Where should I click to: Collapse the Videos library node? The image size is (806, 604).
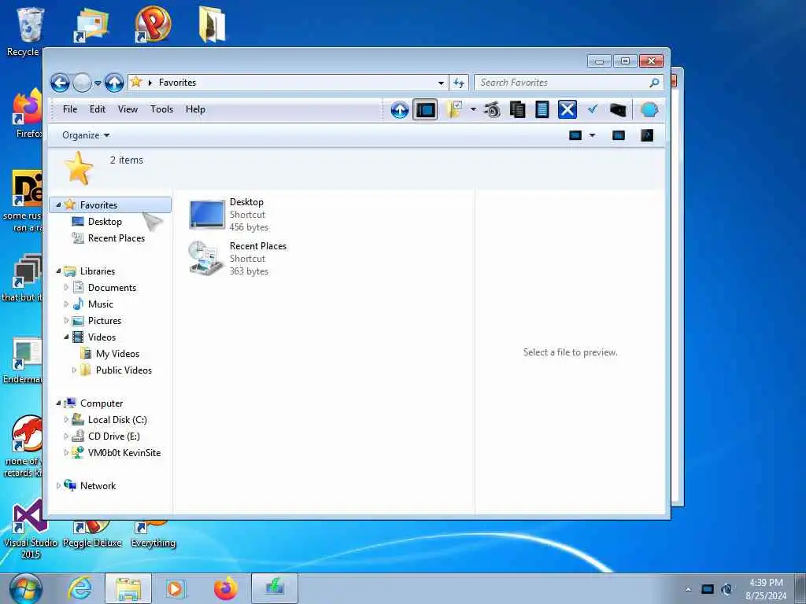coord(66,337)
